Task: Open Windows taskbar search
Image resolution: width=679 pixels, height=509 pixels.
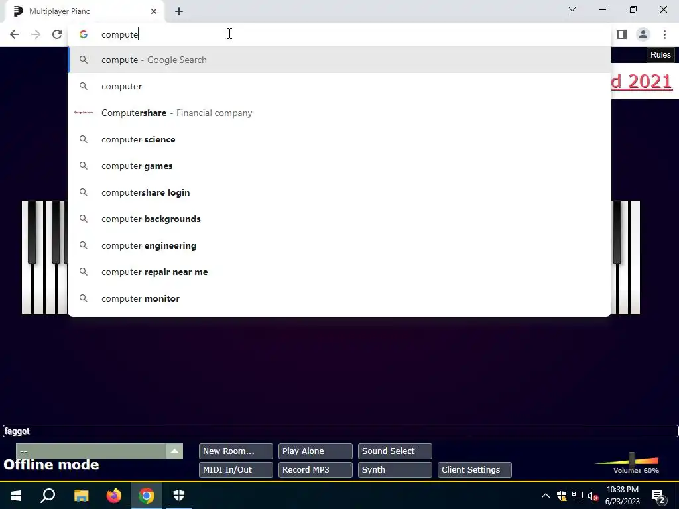Action: coord(48,496)
